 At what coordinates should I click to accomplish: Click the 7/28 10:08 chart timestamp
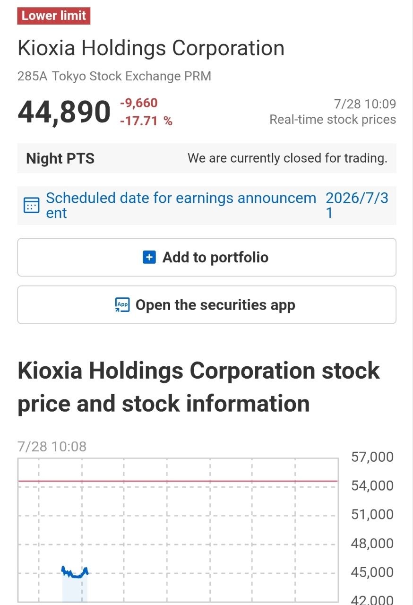(x=52, y=447)
